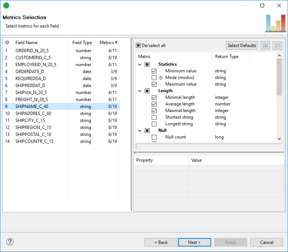The height and width of the screenshot is (252, 288).
Task: Click the expand all tree icon
Action: pyautogui.click(x=265, y=46)
